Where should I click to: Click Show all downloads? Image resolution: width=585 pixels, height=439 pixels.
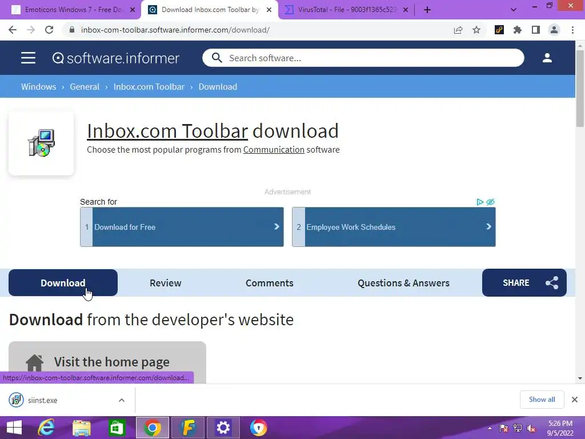coord(542,400)
